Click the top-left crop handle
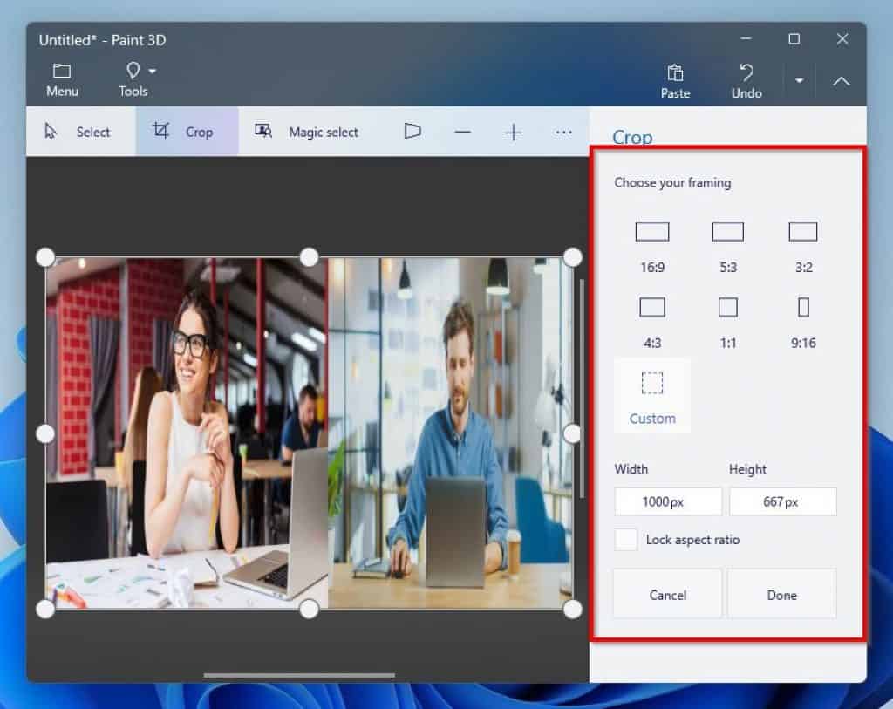This screenshot has height=709, width=893. coord(45,257)
